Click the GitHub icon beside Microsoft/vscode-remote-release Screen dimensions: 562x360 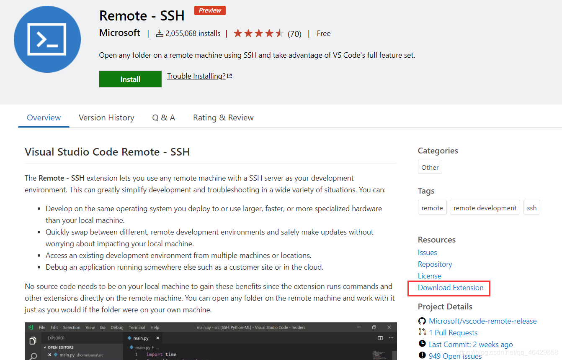pyautogui.click(x=422, y=321)
